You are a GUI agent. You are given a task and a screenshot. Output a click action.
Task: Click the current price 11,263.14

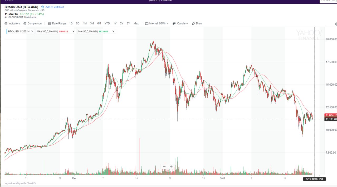(x=11, y=14)
